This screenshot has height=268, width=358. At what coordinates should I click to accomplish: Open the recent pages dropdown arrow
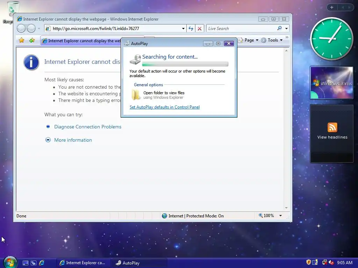tap(39, 29)
